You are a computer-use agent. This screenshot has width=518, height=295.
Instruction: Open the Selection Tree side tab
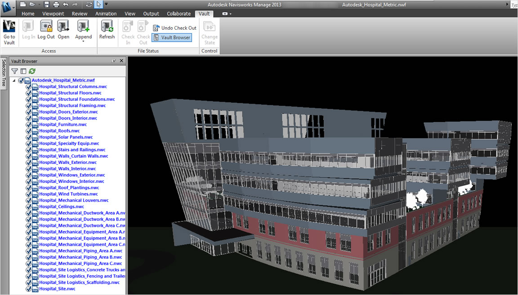click(4, 73)
